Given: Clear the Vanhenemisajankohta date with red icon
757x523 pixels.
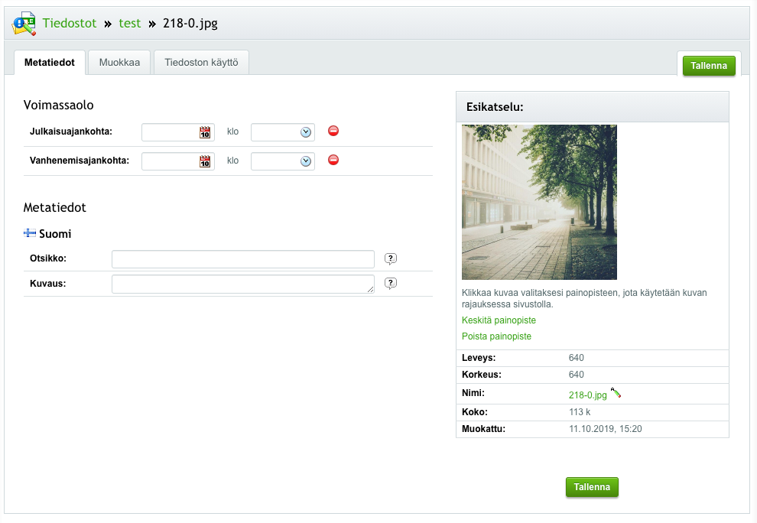Looking at the screenshot, I should point(333,160).
